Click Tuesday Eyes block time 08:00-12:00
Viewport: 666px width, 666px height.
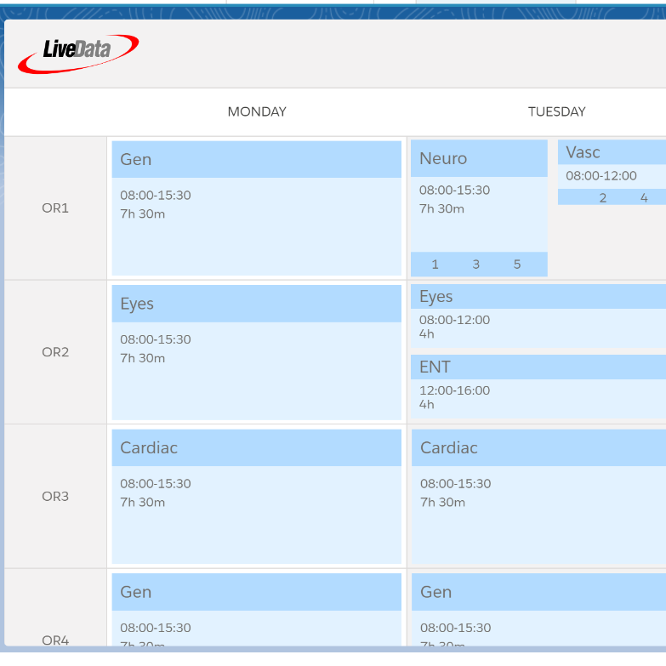(x=454, y=321)
